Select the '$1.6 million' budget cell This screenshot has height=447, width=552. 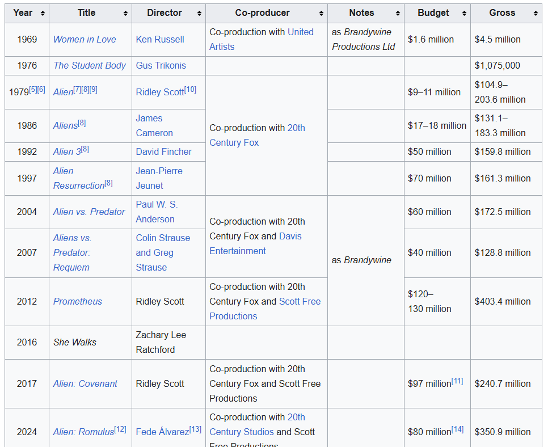437,39
